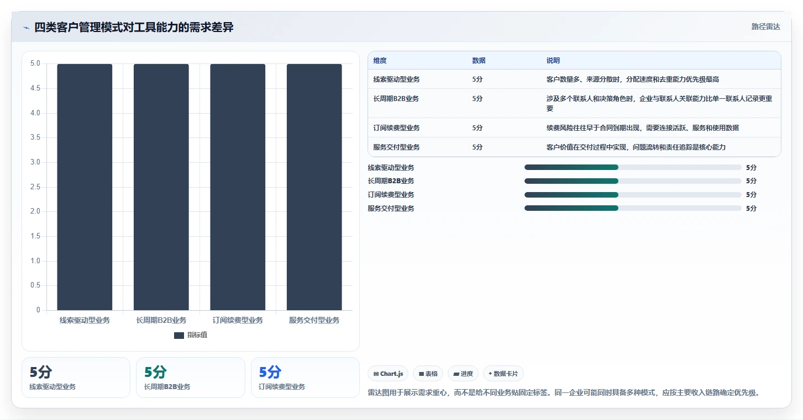The height and width of the screenshot is (420, 803).
Task: Click description starting 客户价值在交付过程中实现
Action: point(636,147)
